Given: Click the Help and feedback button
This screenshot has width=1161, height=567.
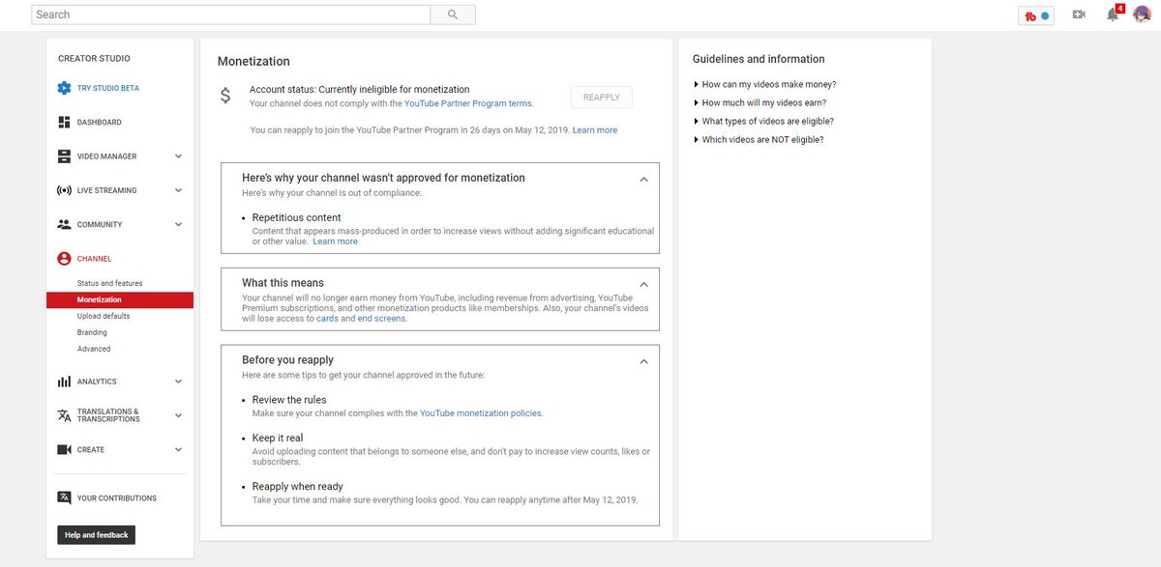Looking at the screenshot, I should tap(96, 535).
